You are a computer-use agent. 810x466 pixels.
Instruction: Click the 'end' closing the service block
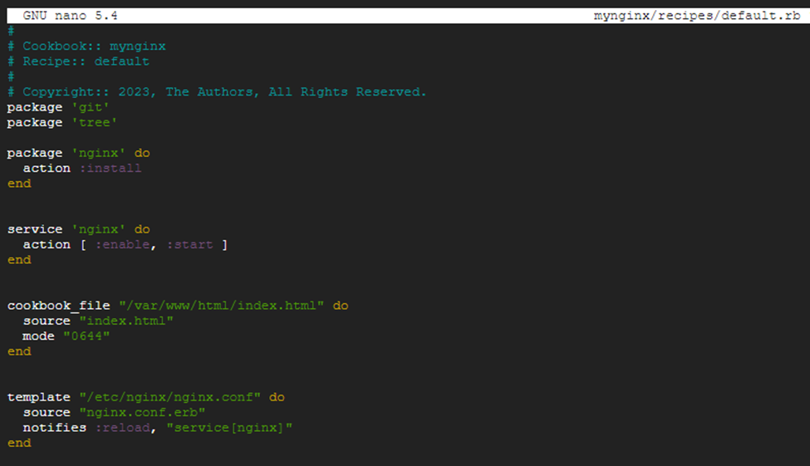coord(19,260)
